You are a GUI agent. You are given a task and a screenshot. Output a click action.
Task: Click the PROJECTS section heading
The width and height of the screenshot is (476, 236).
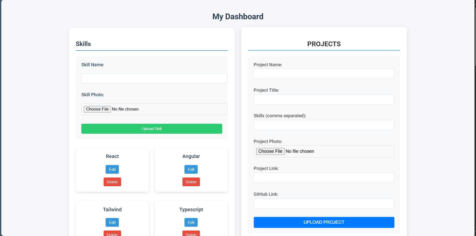[324, 44]
